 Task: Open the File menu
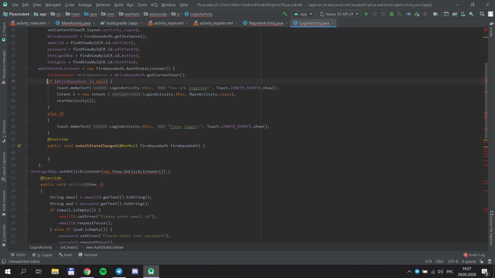click(x=15, y=5)
